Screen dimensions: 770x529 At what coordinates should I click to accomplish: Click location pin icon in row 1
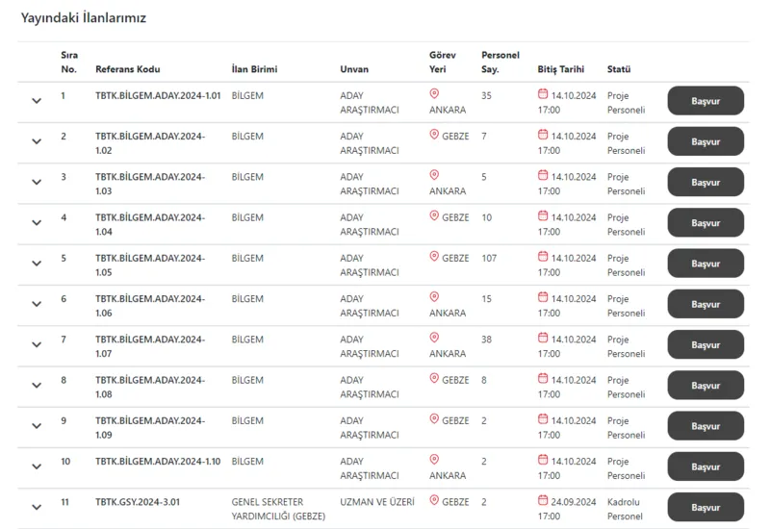pos(434,93)
